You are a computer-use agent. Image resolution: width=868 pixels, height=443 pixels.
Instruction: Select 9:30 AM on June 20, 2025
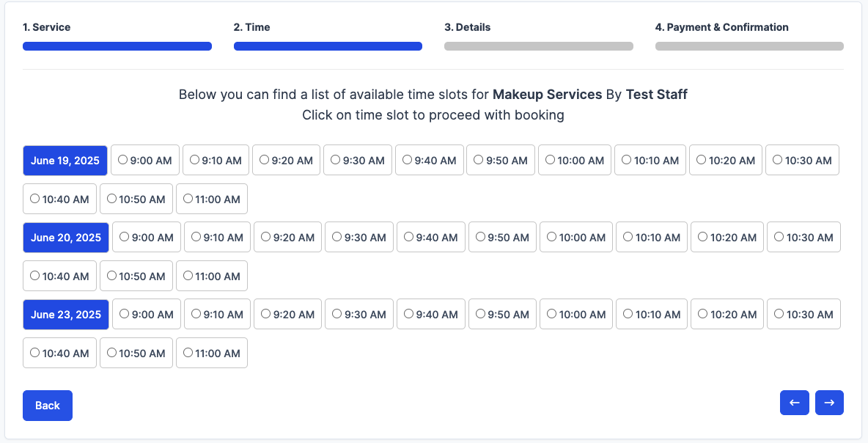coord(359,237)
